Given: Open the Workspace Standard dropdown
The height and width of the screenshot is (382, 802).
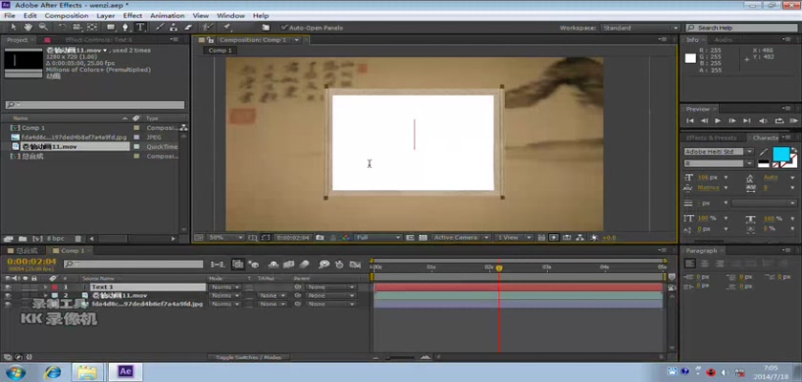Looking at the screenshot, I should pos(641,28).
